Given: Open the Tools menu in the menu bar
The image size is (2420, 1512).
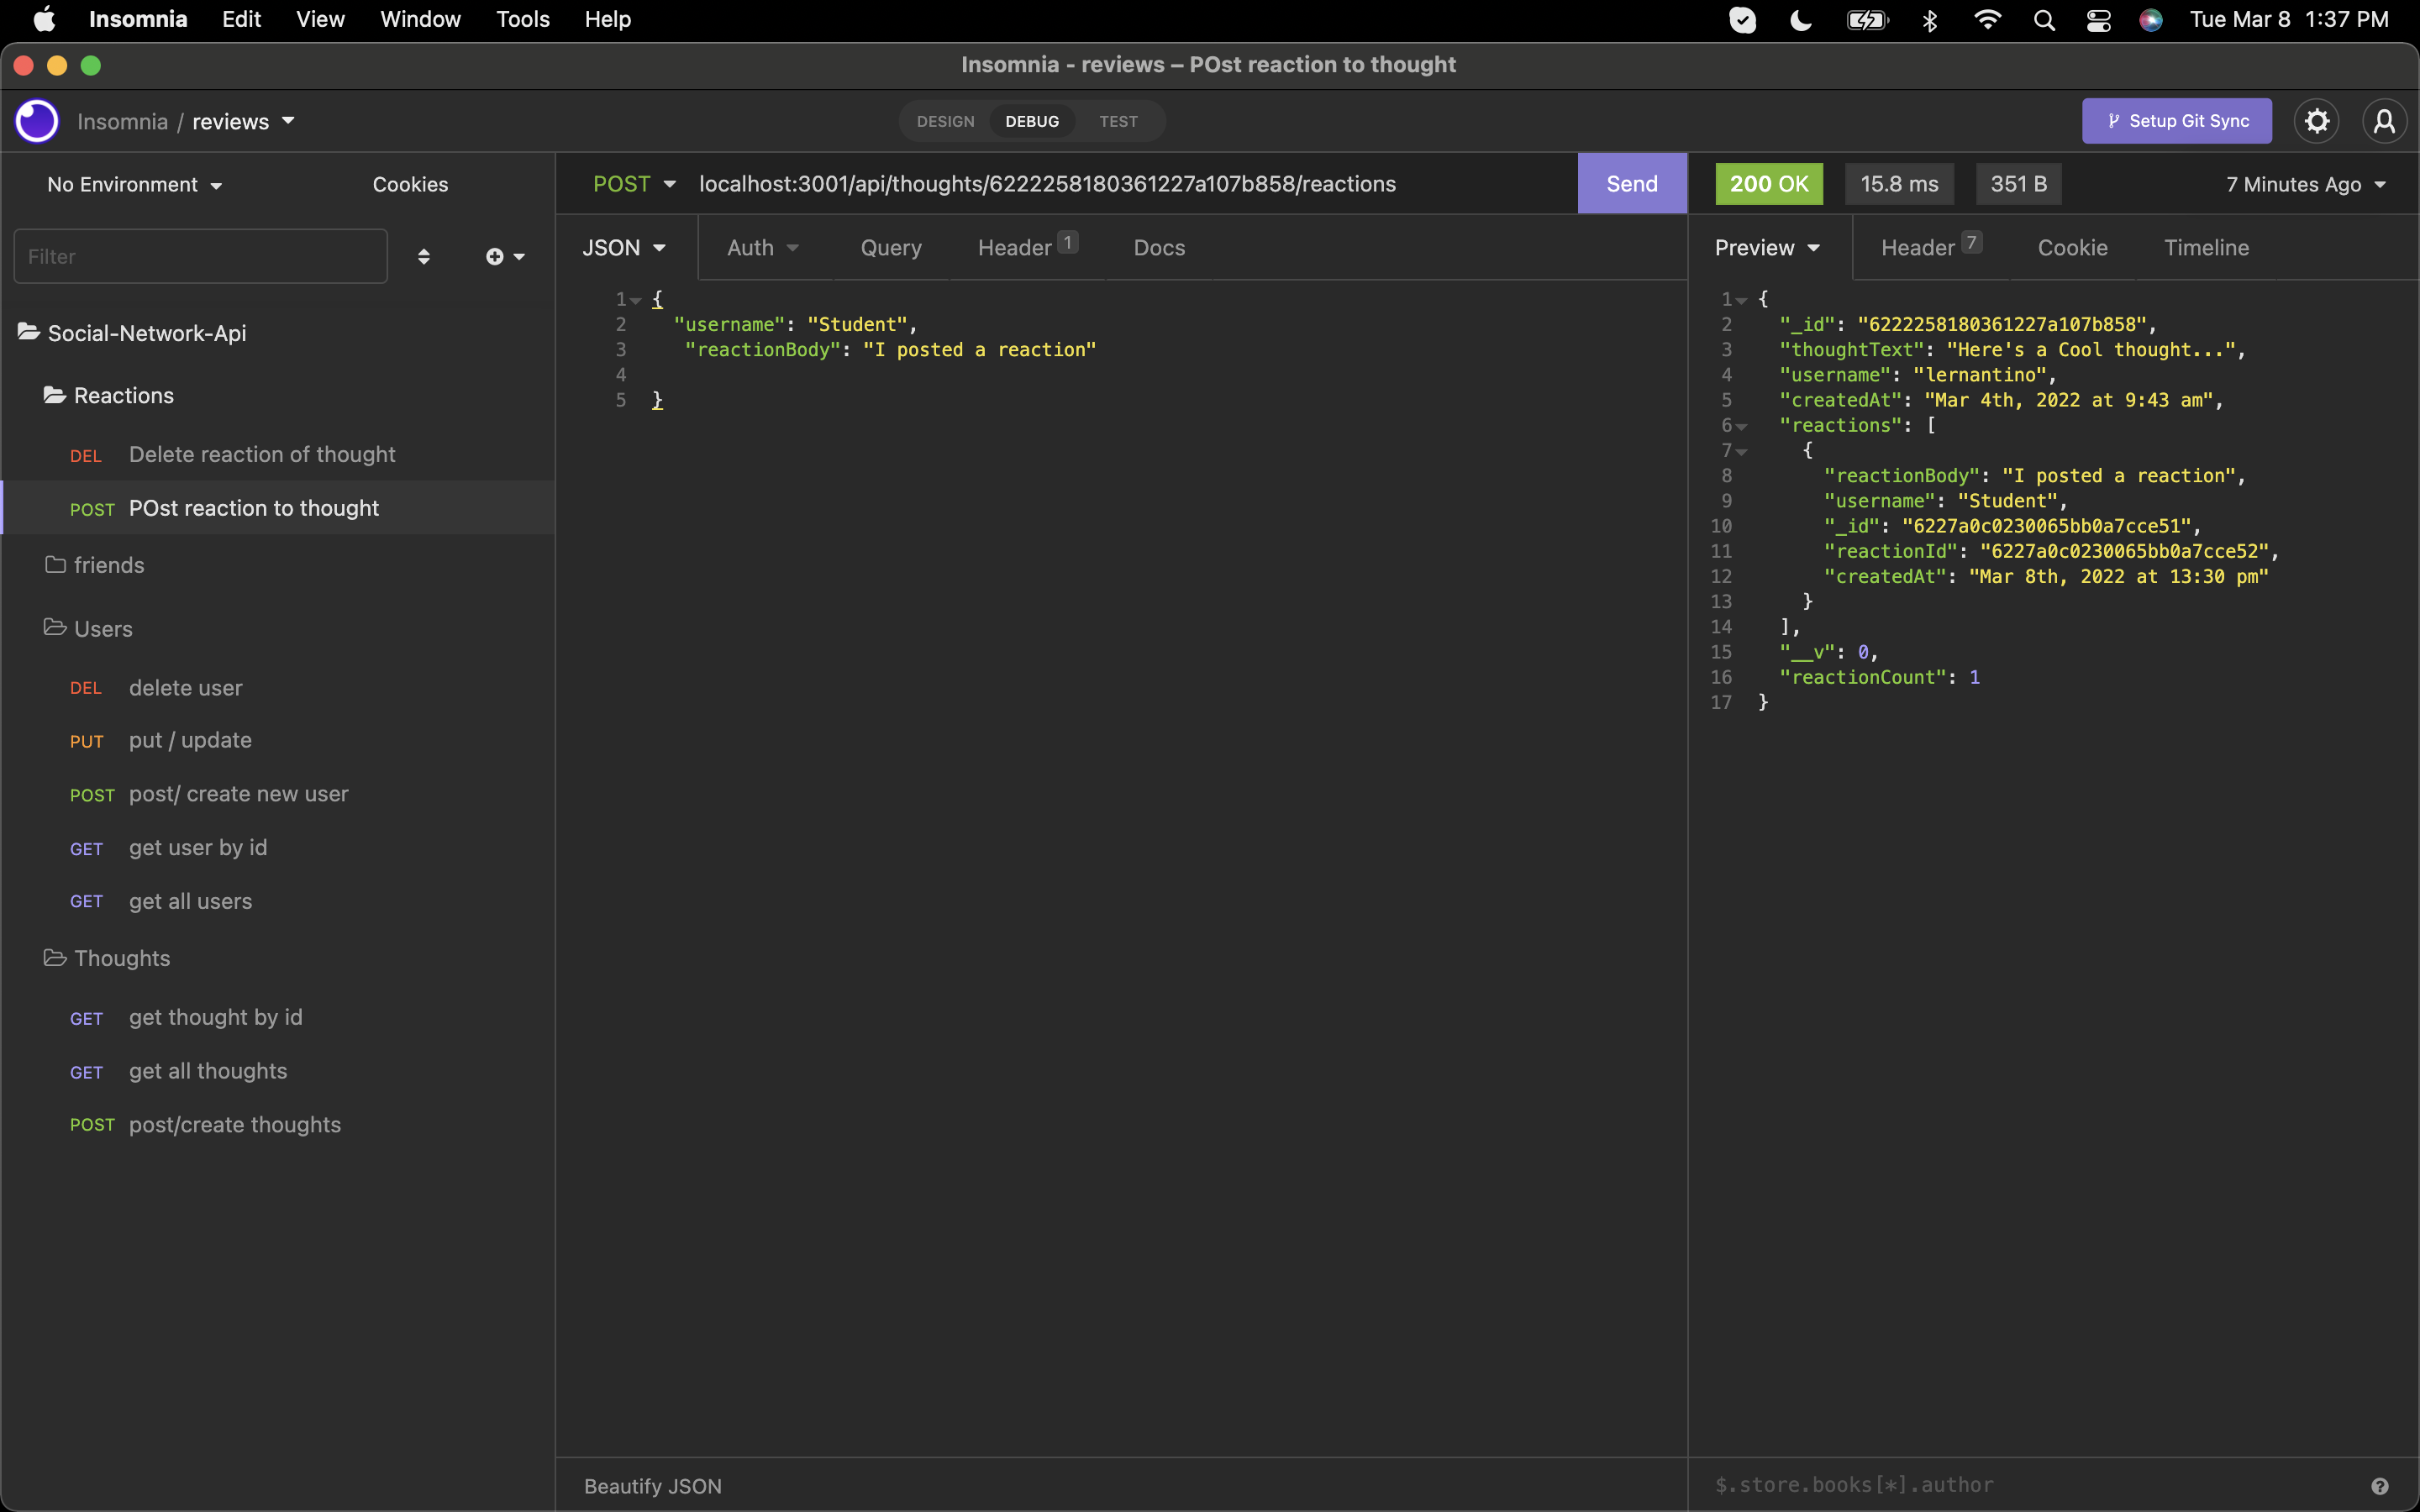Looking at the screenshot, I should pyautogui.click(x=522, y=19).
